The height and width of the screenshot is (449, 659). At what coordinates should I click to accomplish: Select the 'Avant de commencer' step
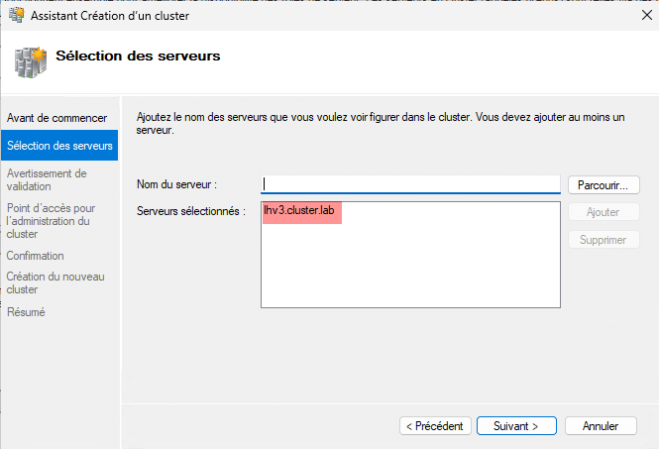[56, 118]
